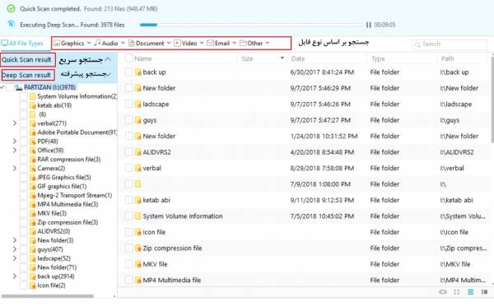Check the box for Icon file row
Viewport: 494px width, 306px height.
click(129, 232)
